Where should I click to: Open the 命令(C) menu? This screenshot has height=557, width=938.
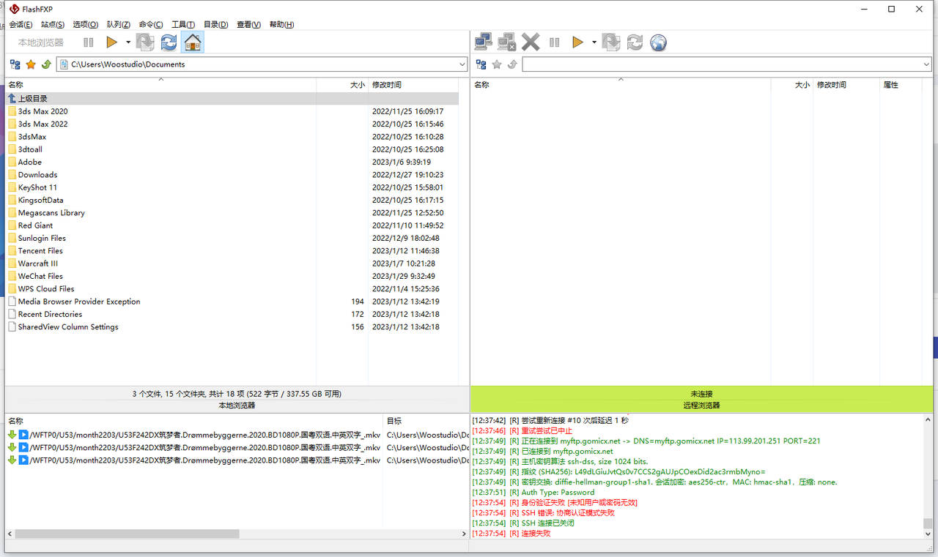click(x=150, y=24)
